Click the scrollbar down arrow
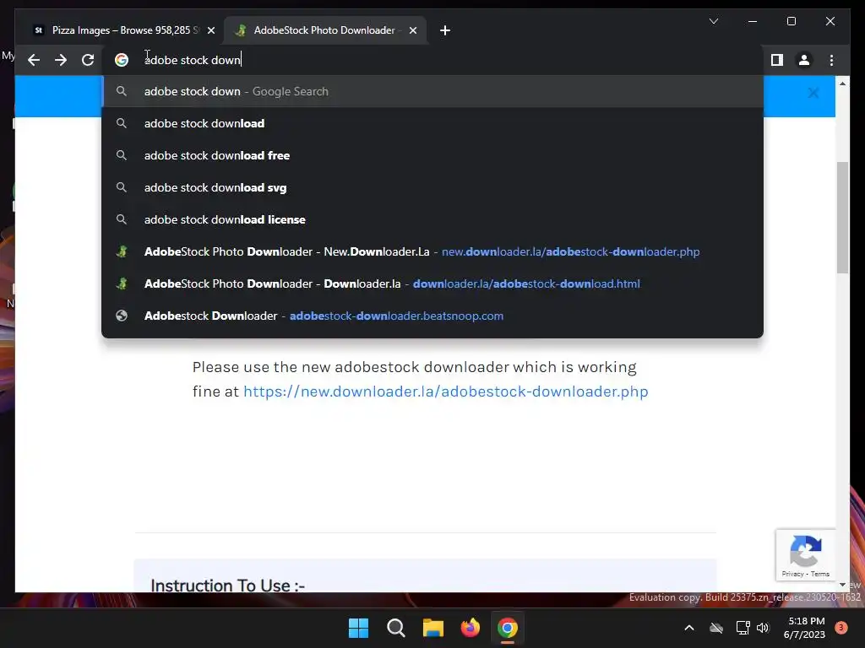The height and width of the screenshot is (648, 865). point(842,585)
